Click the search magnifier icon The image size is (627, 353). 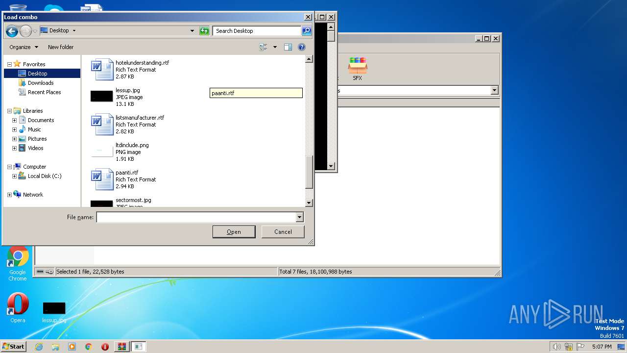306,31
